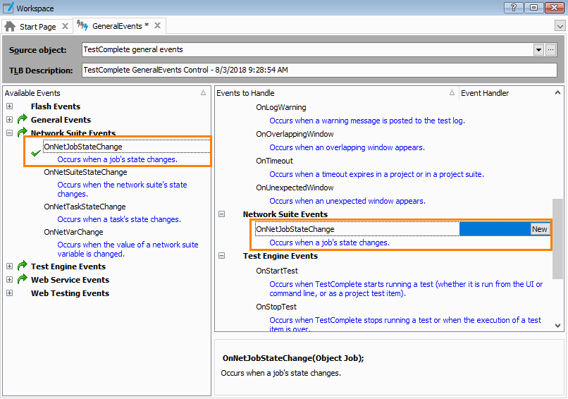Close the GeneralEvents tab
The height and width of the screenshot is (399, 568).
(158, 26)
